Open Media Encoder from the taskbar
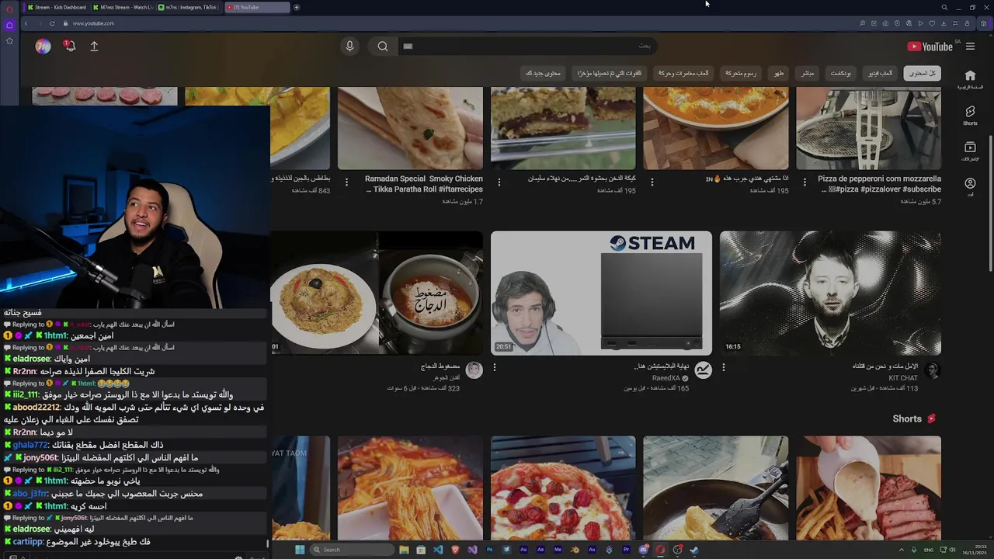 pyautogui.click(x=558, y=550)
